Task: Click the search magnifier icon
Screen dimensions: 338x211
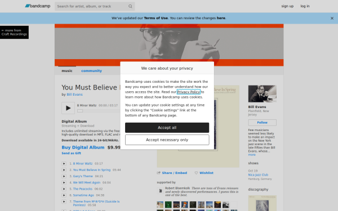Action: pos(130,6)
